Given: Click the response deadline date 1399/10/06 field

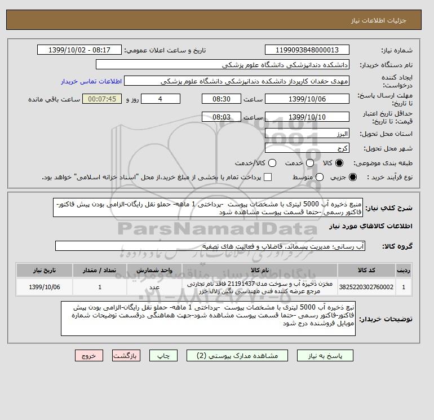Looking at the screenshot, I should [307, 99].
